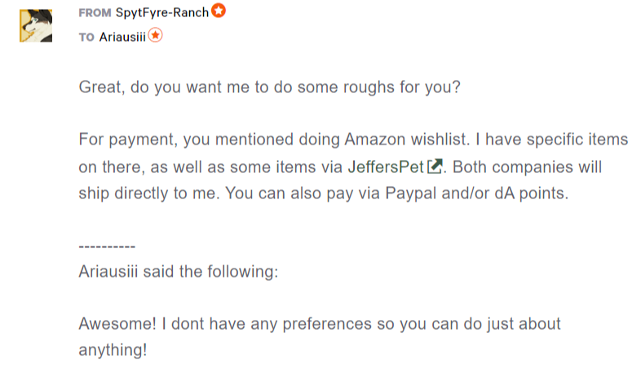Open the Ariausiii recipient profile link
The width and height of the screenshot is (641, 391).
click(122, 37)
